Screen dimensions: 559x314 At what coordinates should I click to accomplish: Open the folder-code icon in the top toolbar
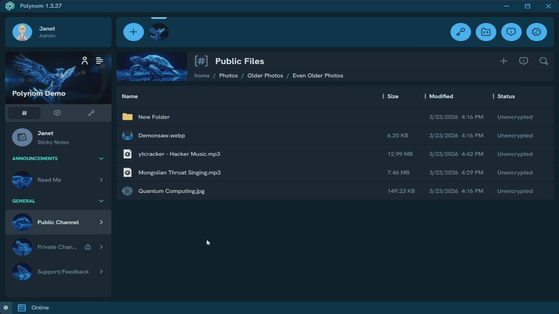pyautogui.click(x=486, y=32)
